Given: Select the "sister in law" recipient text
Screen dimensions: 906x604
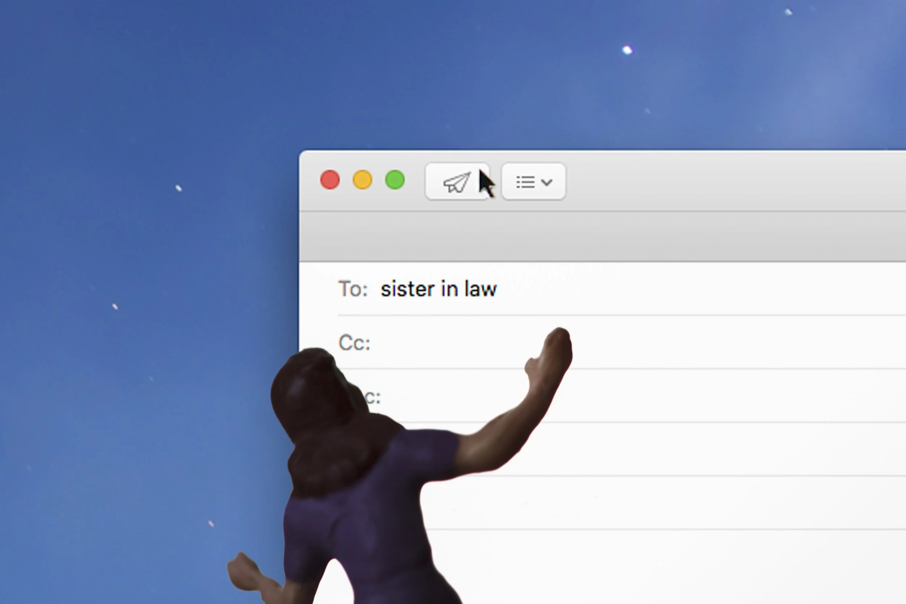Looking at the screenshot, I should (439, 289).
